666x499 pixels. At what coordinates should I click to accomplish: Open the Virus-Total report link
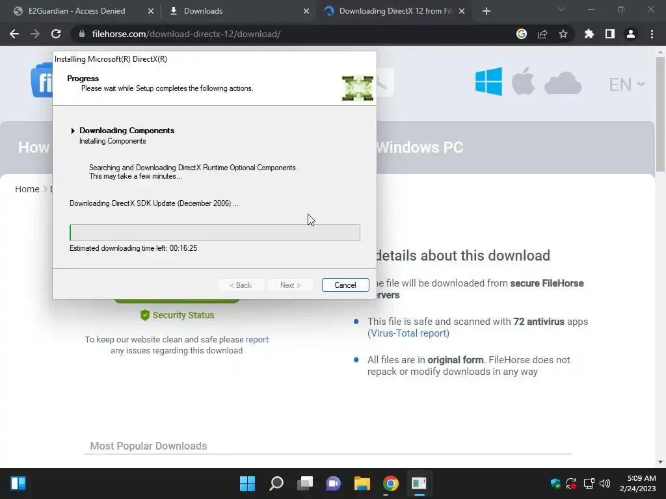[x=408, y=333]
